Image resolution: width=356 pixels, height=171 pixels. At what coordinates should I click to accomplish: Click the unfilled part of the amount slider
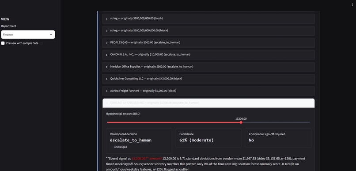276,122
